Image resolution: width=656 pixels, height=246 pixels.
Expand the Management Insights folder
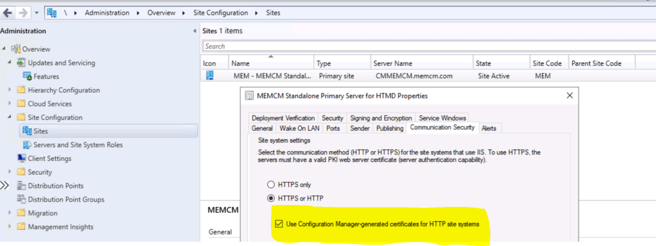pyautogui.click(x=10, y=227)
